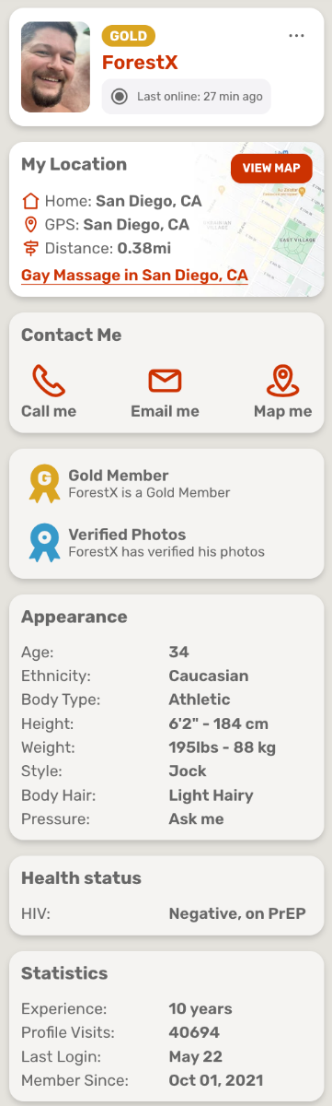Click the Last online 27 min ago pill
Viewport: 332px width, 1106px height.
click(186, 96)
